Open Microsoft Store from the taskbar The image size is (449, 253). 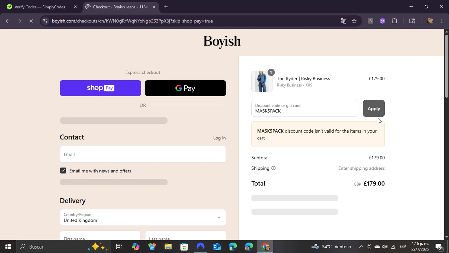(x=184, y=247)
